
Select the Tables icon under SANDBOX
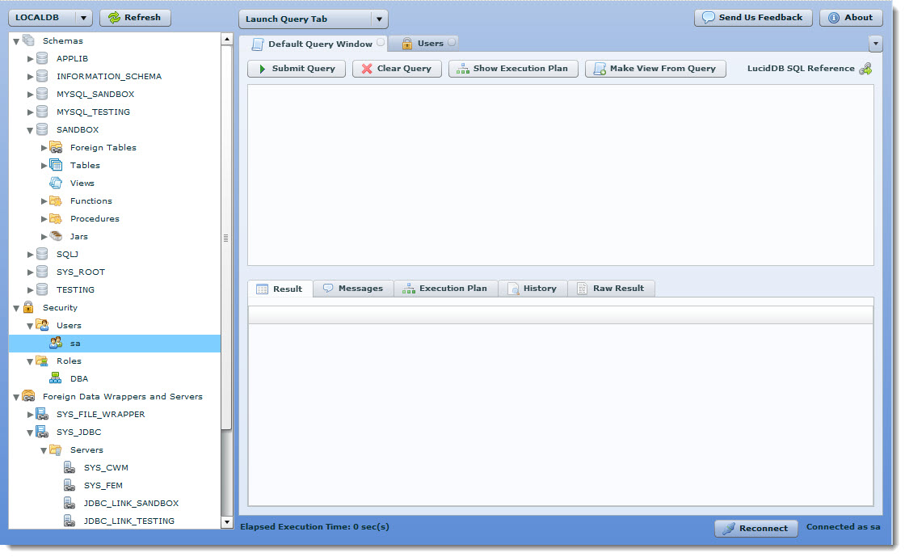(x=55, y=165)
